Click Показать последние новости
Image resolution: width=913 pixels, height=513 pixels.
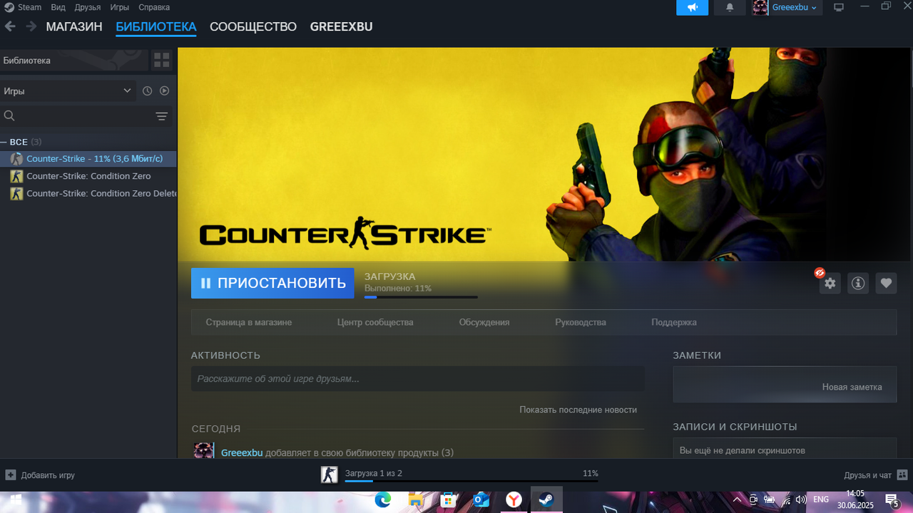pyautogui.click(x=578, y=410)
